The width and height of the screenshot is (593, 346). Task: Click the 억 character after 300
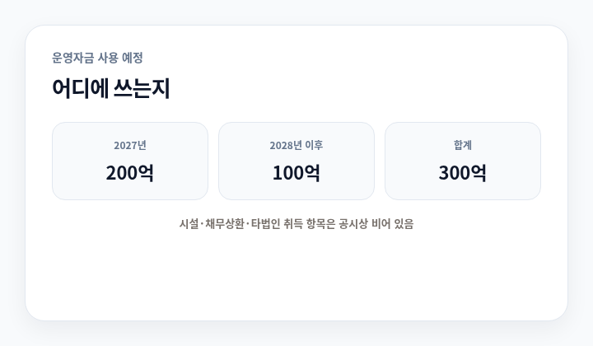coord(479,173)
